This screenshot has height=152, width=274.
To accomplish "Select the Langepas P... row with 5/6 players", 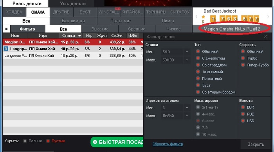I will [73, 56].
